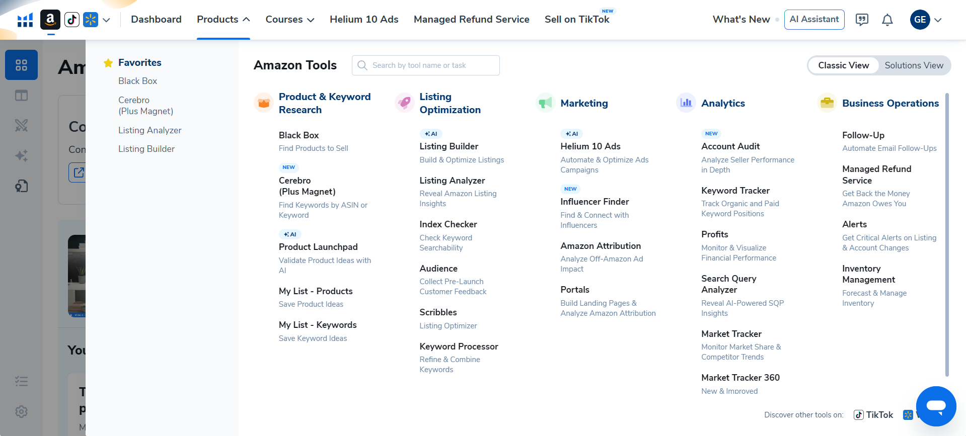Screen dimensions: 966x436
Task: Click the sidebar AI sparkle icon
Action: click(x=21, y=155)
